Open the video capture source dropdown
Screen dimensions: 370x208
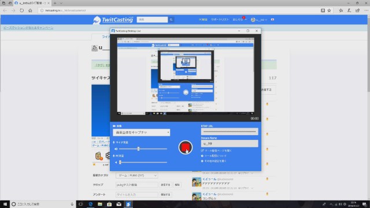[x=141, y=132]
